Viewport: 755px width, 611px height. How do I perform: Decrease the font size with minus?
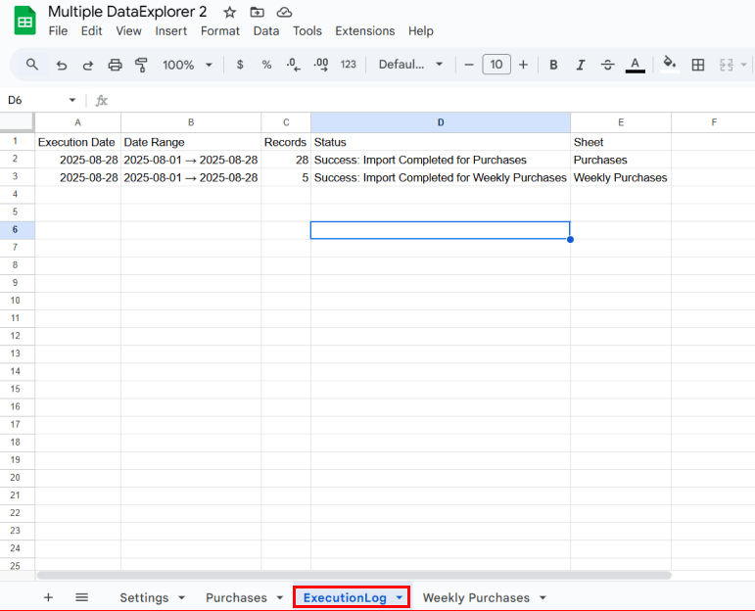(469, 65)
